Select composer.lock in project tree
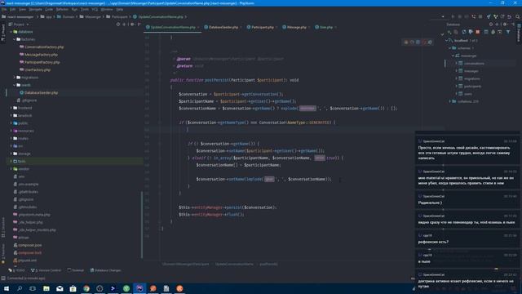The height and width of the screenshot is (294, 522). (x=30, y=253)
